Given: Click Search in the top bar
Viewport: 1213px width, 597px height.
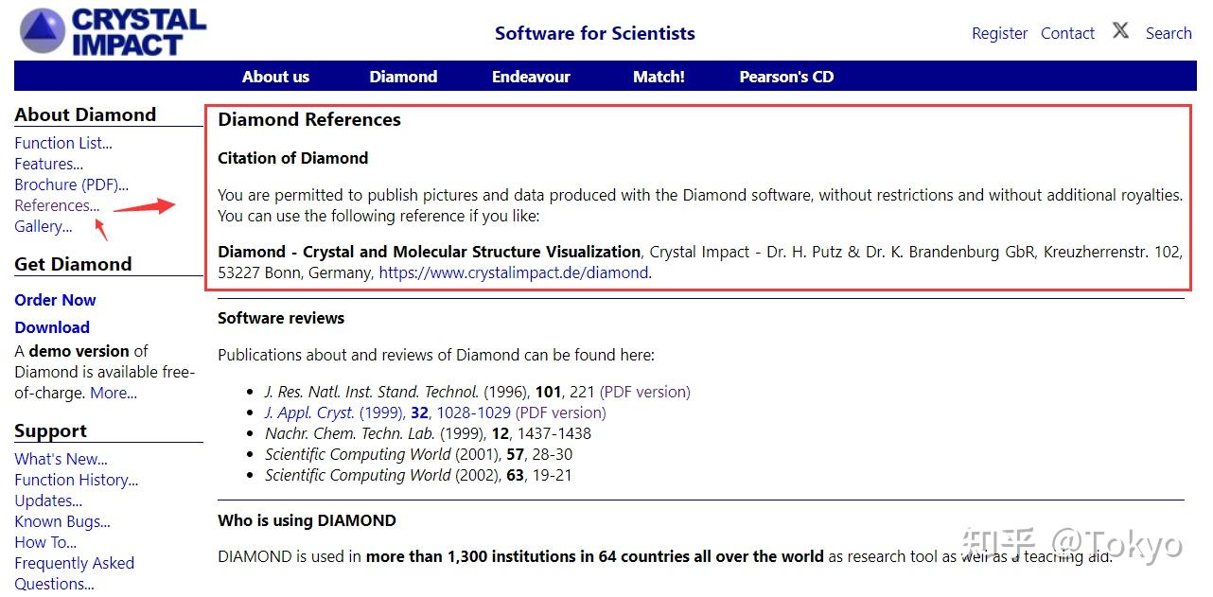Looking at the screenshot, I should pyautogui.click(x=1168, y=33).
